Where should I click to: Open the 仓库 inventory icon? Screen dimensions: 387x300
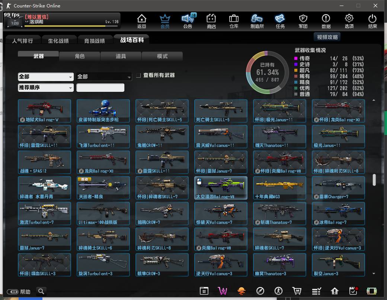click(x=234, y=21)
